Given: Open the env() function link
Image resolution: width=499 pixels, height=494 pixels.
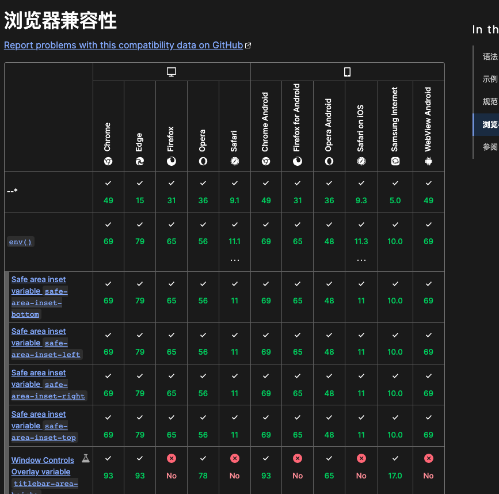Looking at the screenshot, I should coord(20,242).
